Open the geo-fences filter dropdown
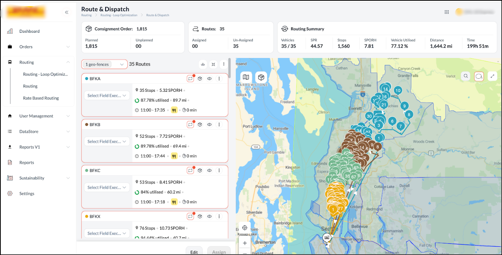This screenshot has height=255, width=502. [104, 64]
